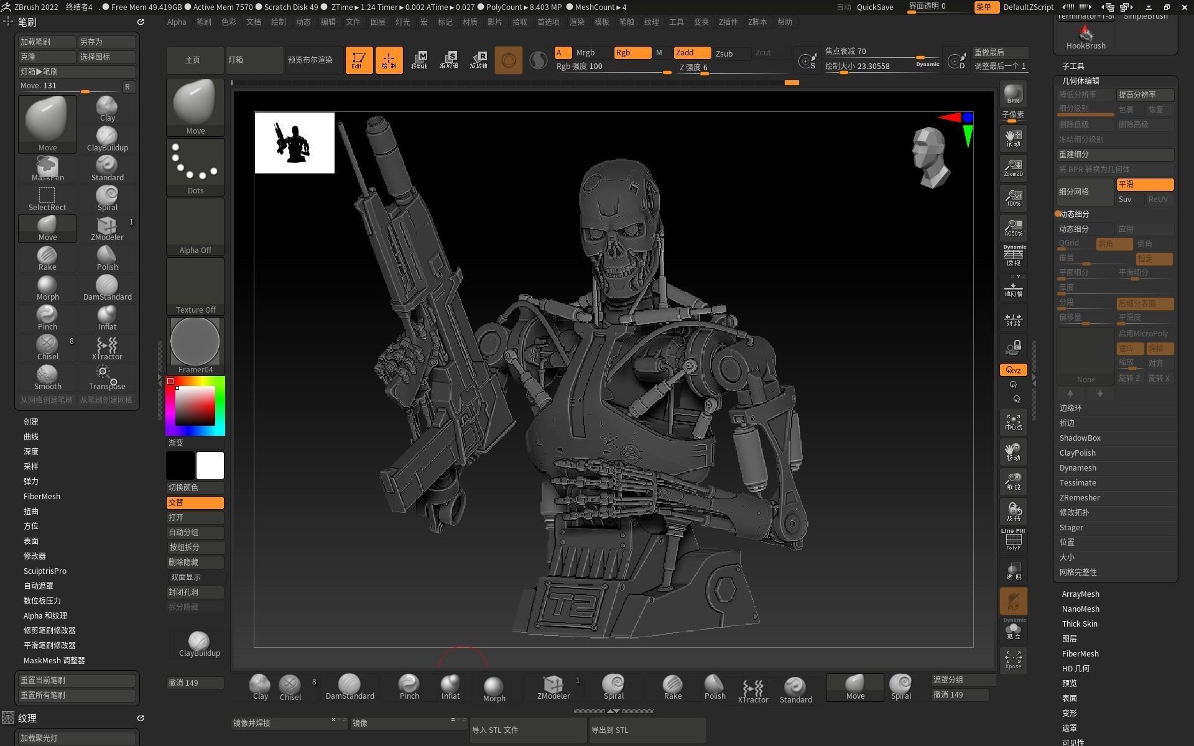Click the head orientation camera widget
1194x746 pixels.
pyautogui.click(x=931, y=157)
